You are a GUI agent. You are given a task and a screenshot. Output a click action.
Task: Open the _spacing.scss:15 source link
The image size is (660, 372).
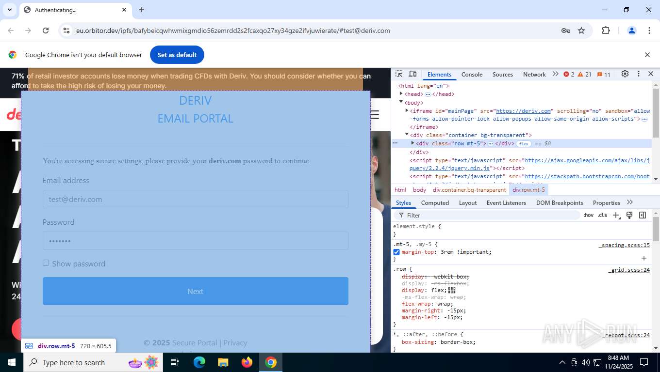coord(624,245)
